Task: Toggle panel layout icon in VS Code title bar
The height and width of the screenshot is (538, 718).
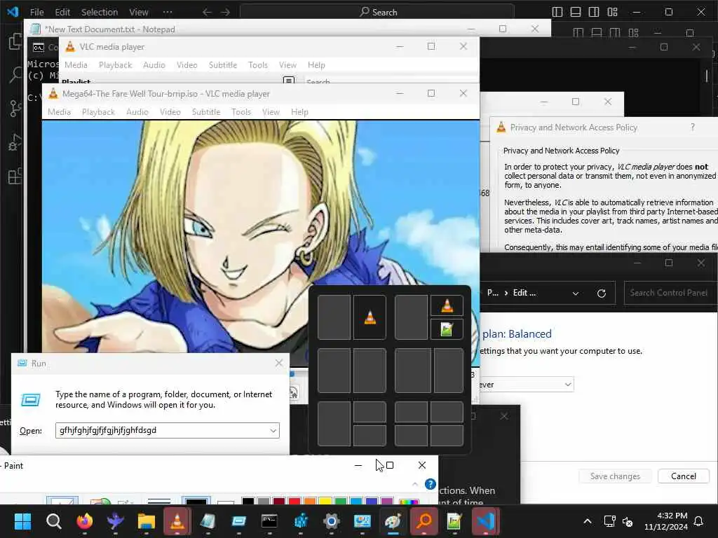Action: coord(576,13)
